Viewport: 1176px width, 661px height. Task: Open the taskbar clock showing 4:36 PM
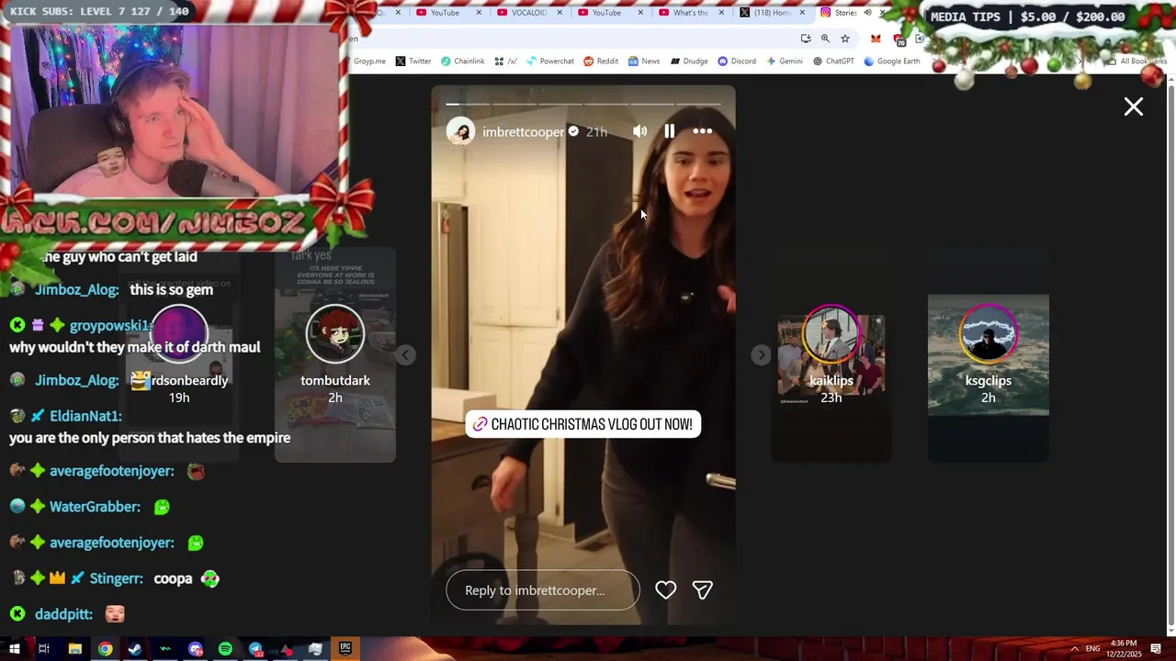click(x=1124, y=648)
